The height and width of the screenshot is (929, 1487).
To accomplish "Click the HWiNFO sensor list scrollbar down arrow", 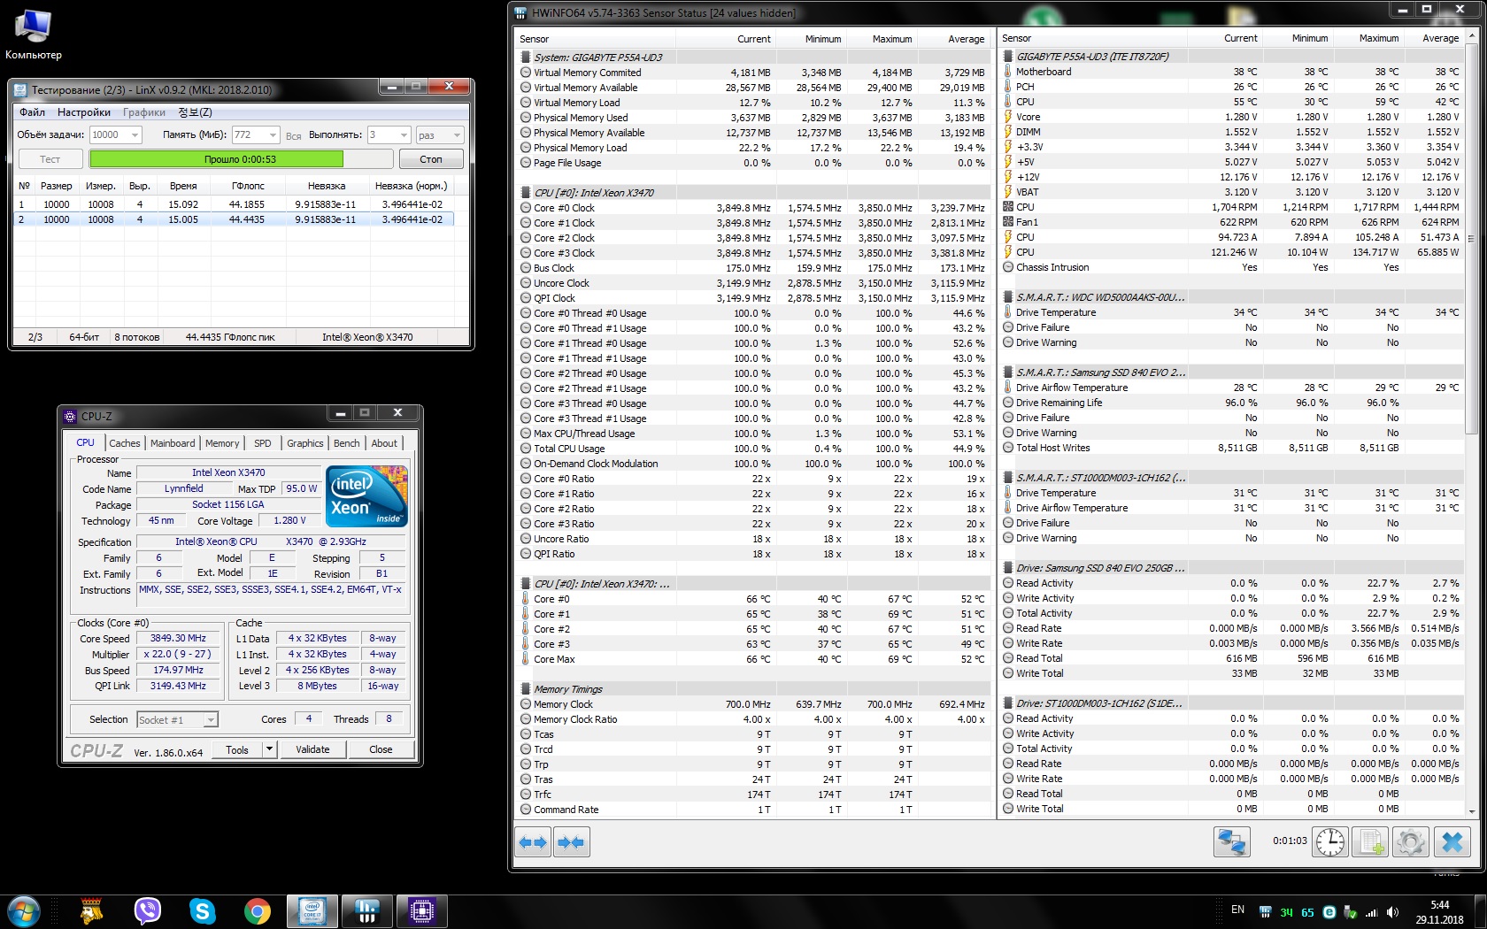I will tap(1472, 811).
